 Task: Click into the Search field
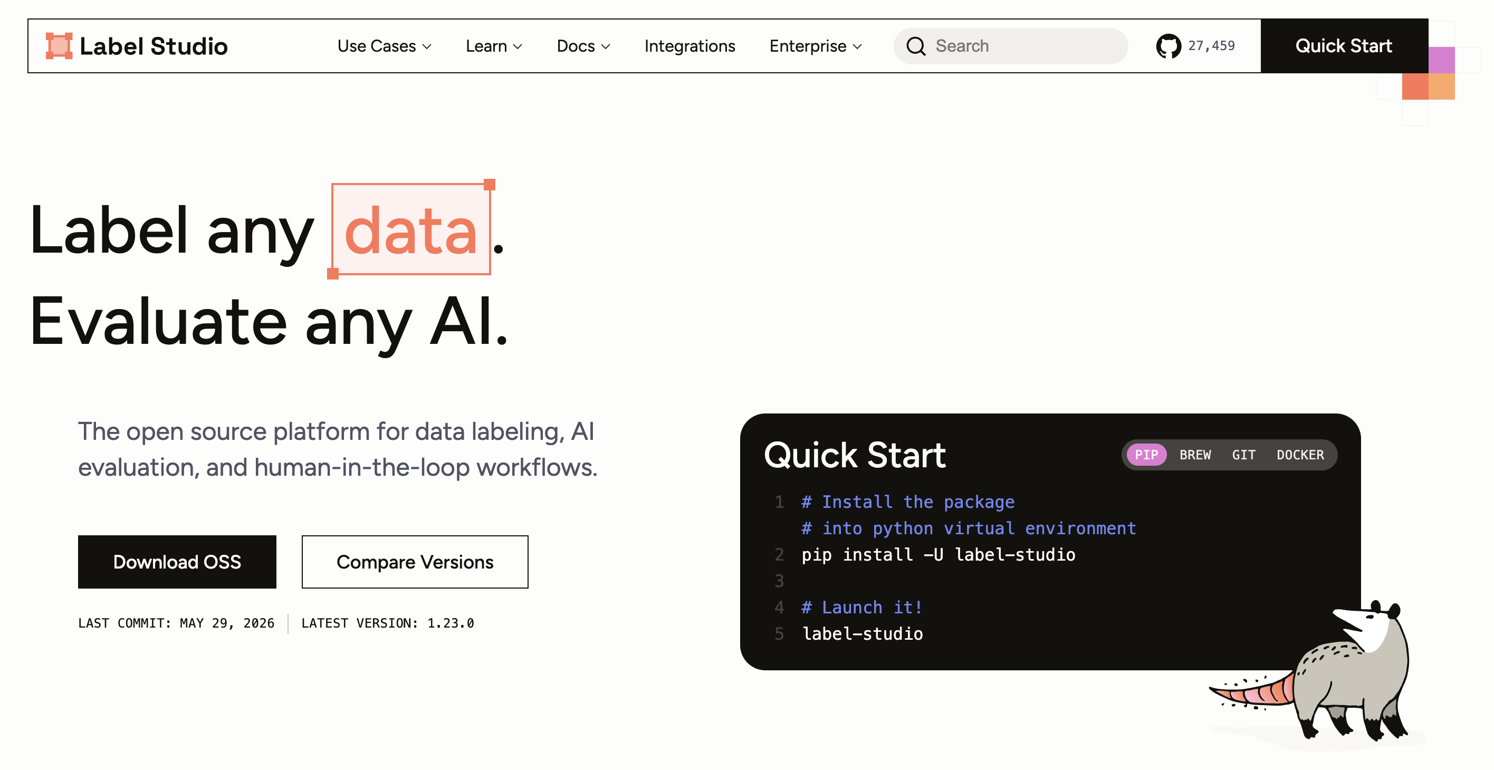coord(1010,46)
